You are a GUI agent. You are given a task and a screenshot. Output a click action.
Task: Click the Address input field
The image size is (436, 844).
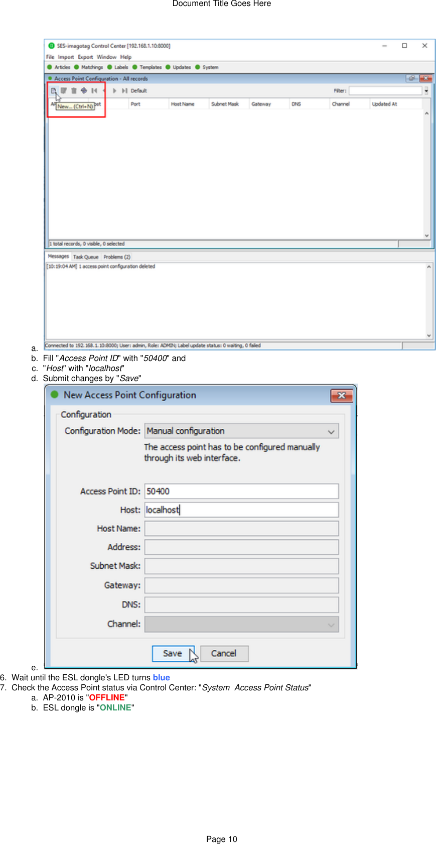pos(241,547)
